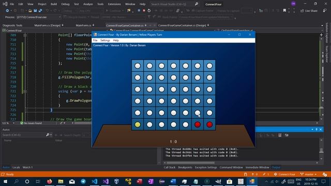Switch to the ConnectFourGameContainer.cs [Design] tab

click(182, 25)
